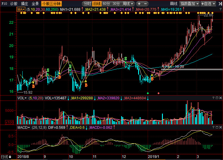Click the 2019/1 date marker on timeline
Viewport: 223px width, 160px height.
(153, 157)
